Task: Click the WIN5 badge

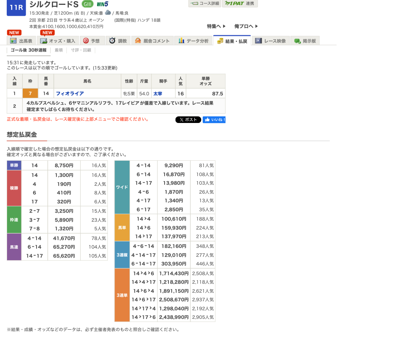Action: point(102,4)
